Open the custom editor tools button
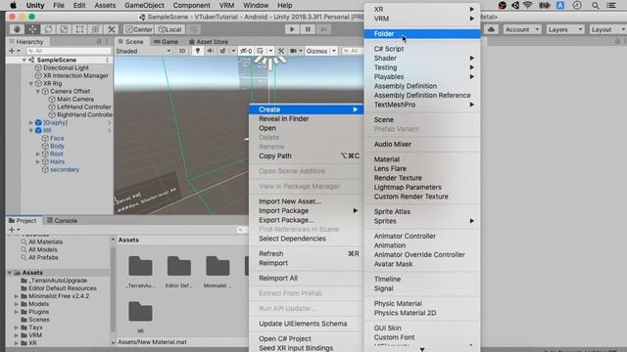Screen dimensions: 627x352 tap(111, 29)
